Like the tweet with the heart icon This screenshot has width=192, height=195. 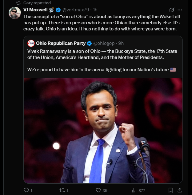click(98, 190)
